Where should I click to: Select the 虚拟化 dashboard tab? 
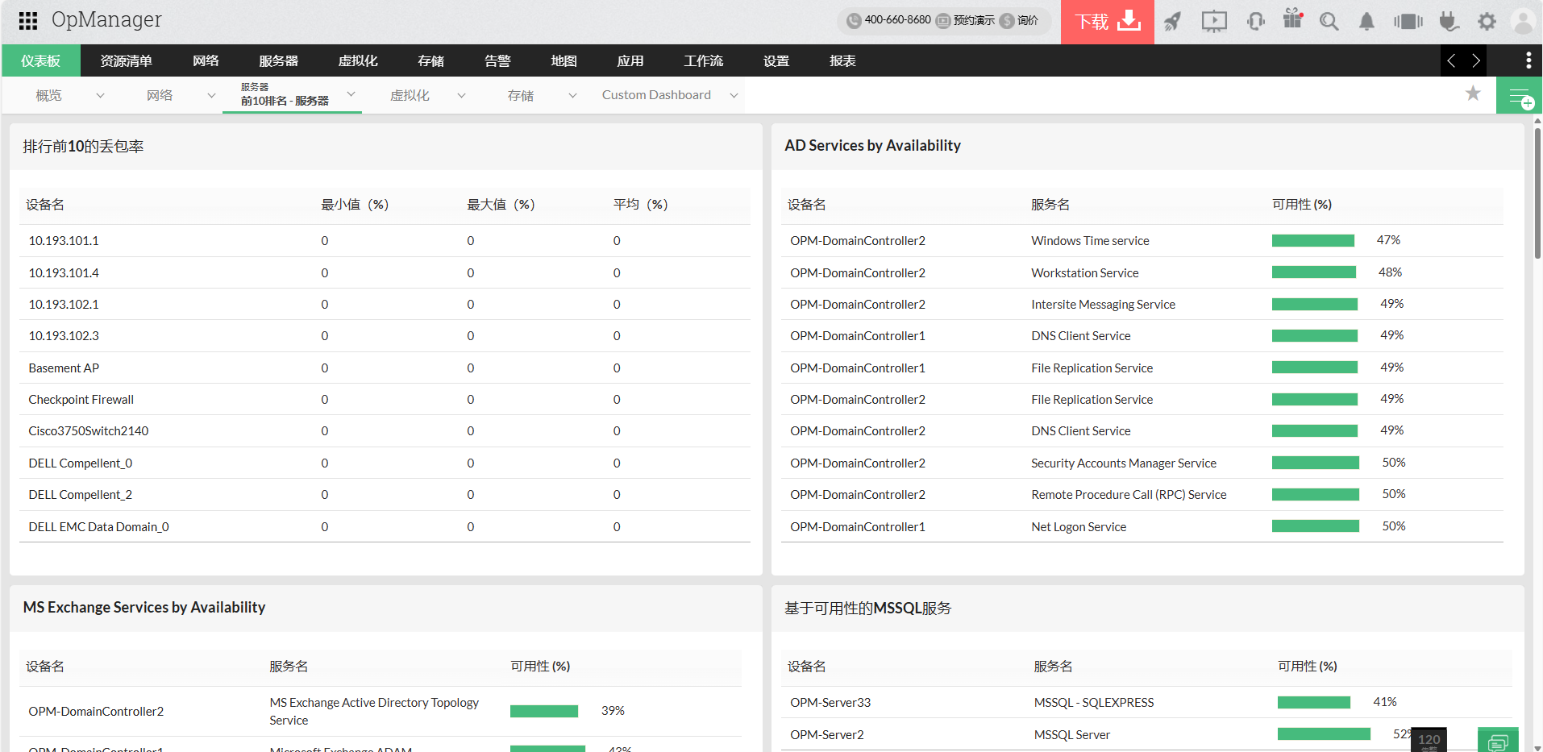410,95
